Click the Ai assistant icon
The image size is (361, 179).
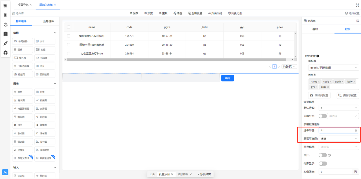[x=5, y=173]
